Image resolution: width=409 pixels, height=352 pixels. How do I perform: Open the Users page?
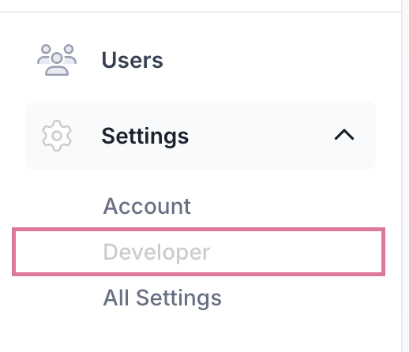tap(132, 60)
